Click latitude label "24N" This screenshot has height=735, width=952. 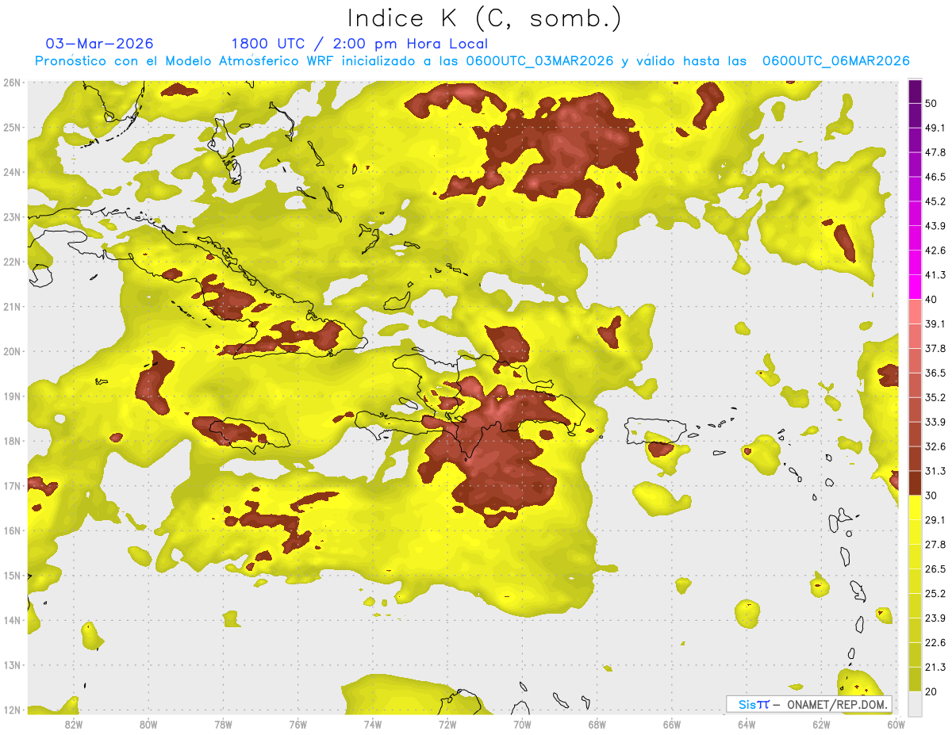(12, 172)
